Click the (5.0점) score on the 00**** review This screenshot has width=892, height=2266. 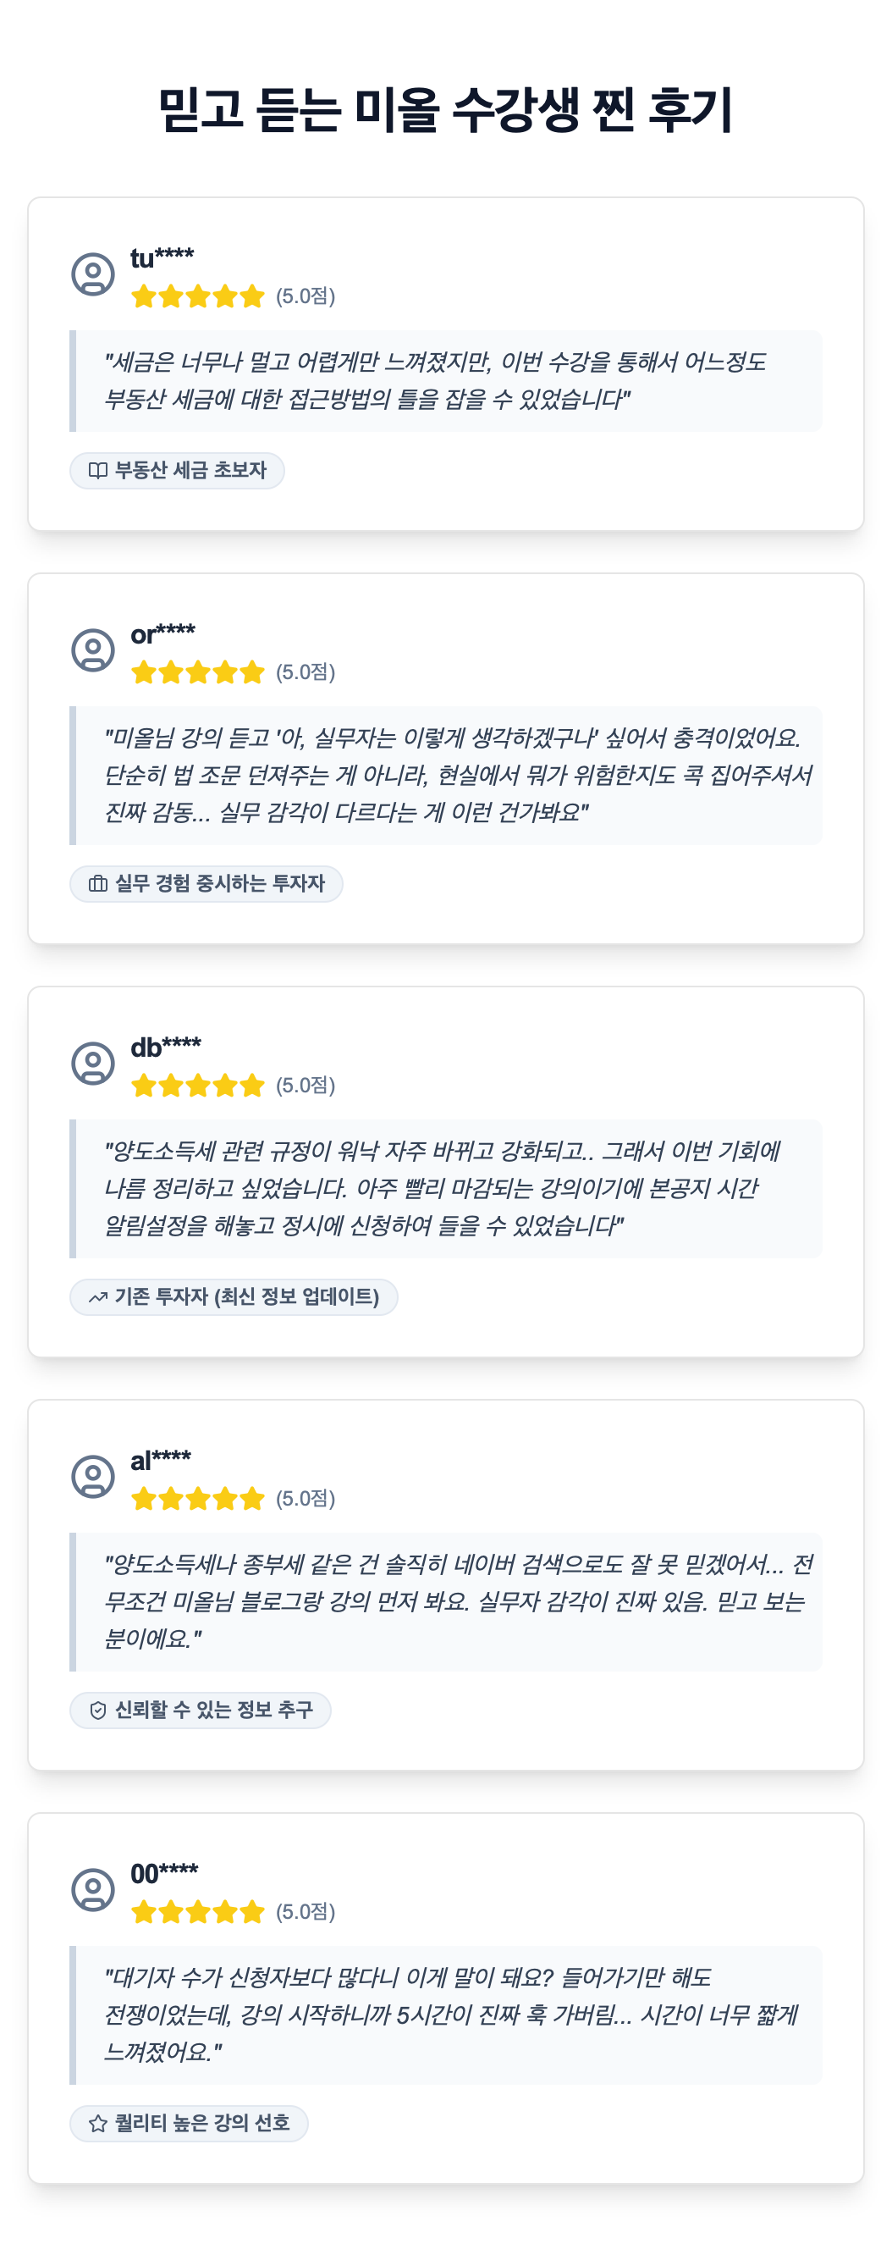(x=306, y=1911)
